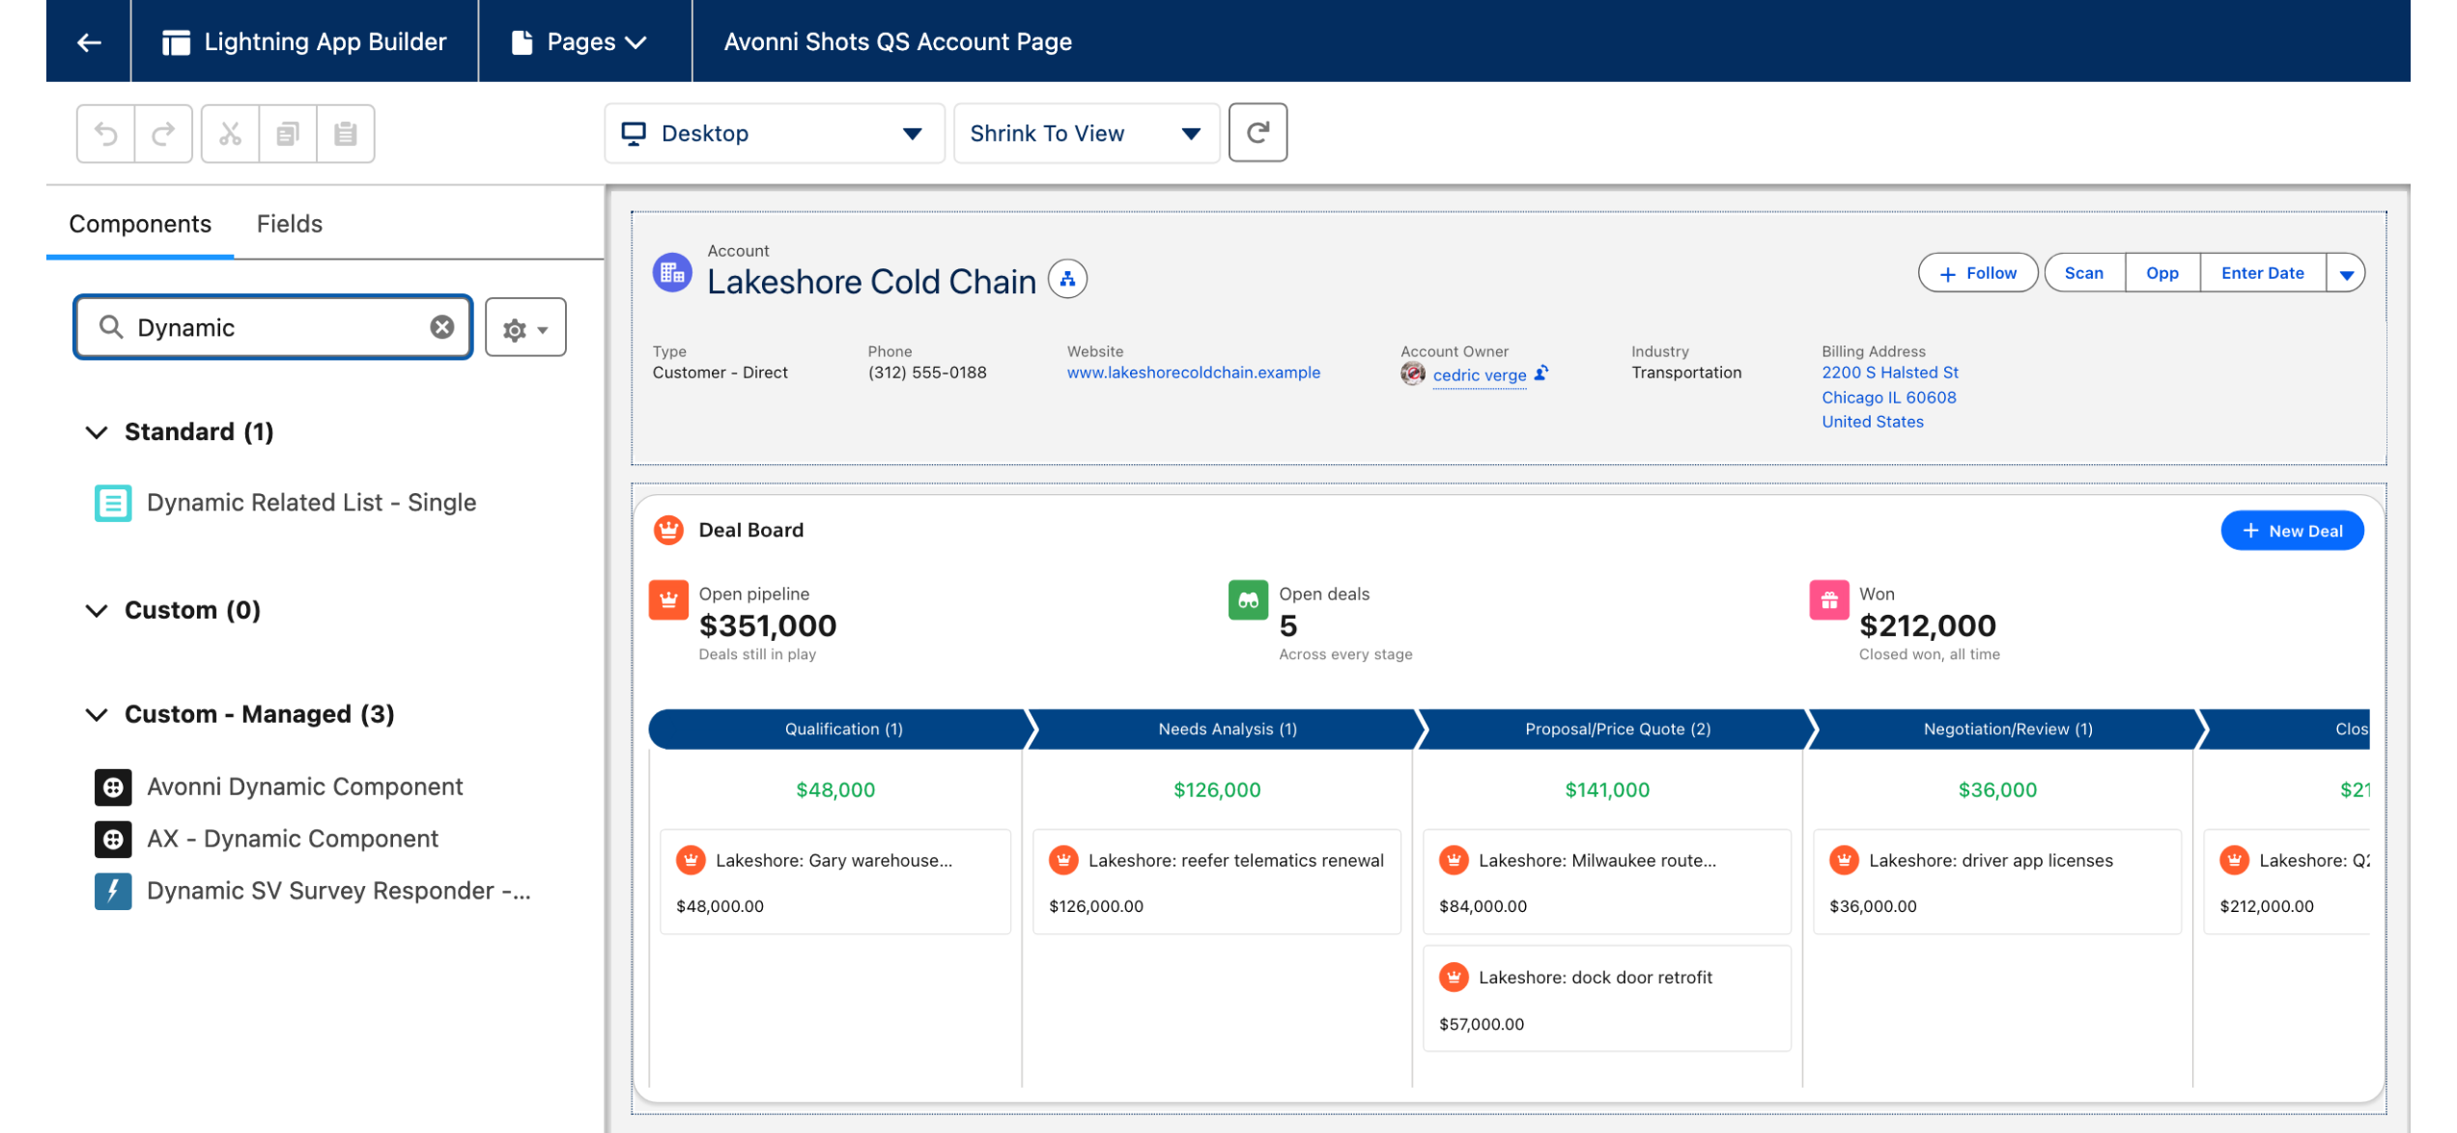Viewport: 2457px width, 1133px height.
Task: Select Dynamic Related List - Single icon
Action: (113, 503)
